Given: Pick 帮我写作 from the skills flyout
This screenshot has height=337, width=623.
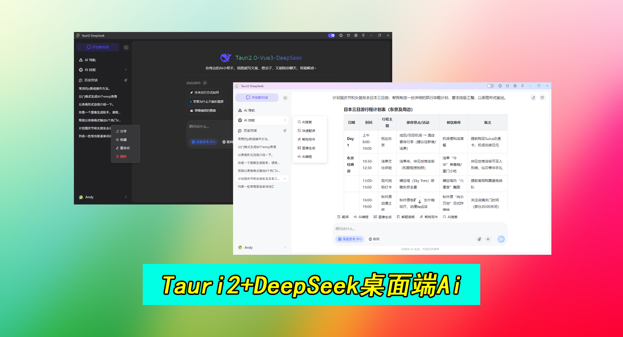Looking at the screenshot, I should (310, 139).
